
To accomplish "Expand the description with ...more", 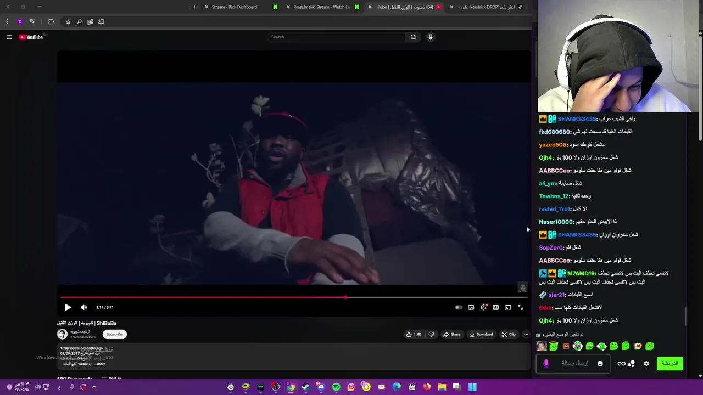I will [101, 364].
